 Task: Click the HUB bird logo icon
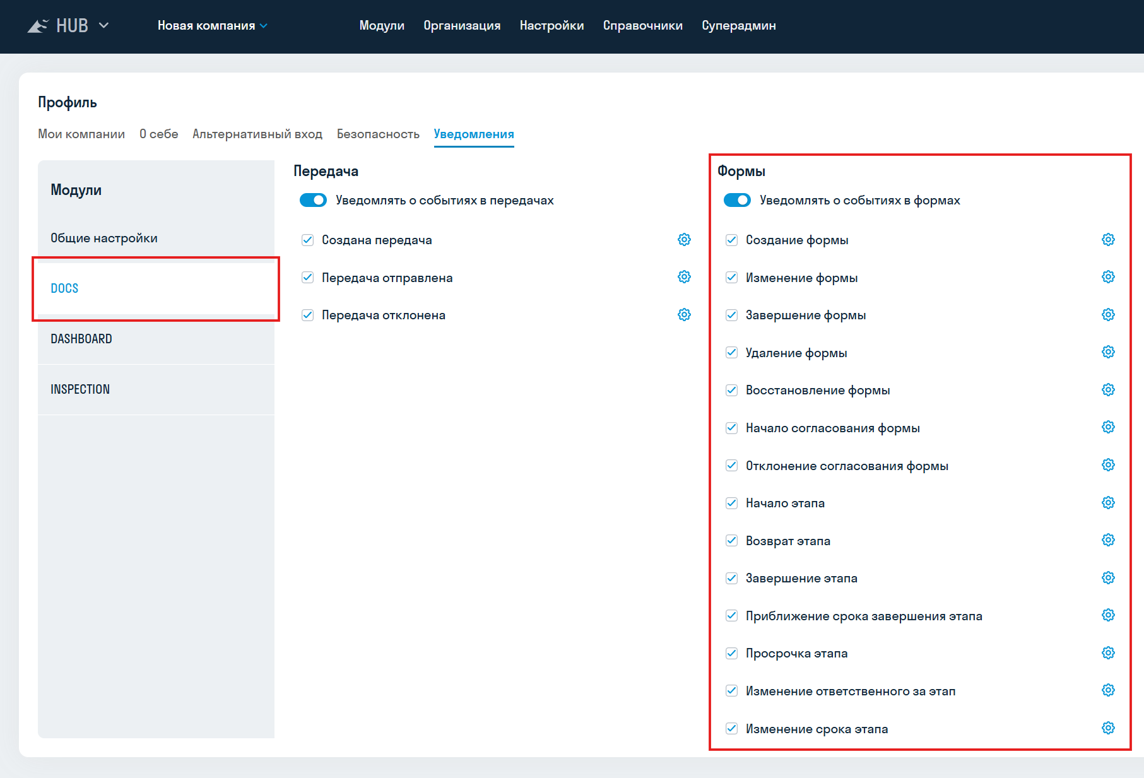[38, 26]
